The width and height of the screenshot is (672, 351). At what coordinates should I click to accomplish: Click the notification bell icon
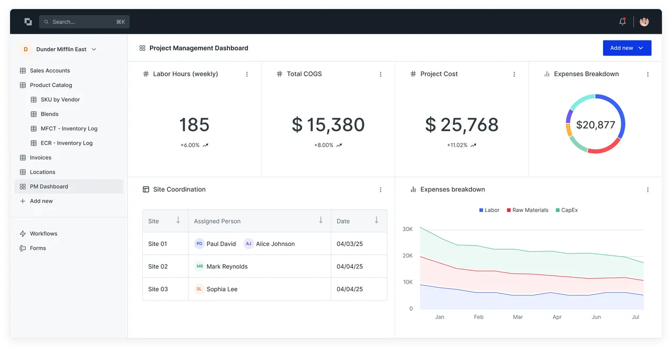[623, 22]
